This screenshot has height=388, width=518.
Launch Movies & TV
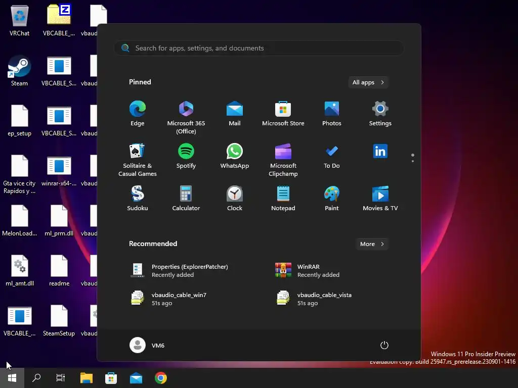[380, 198]
